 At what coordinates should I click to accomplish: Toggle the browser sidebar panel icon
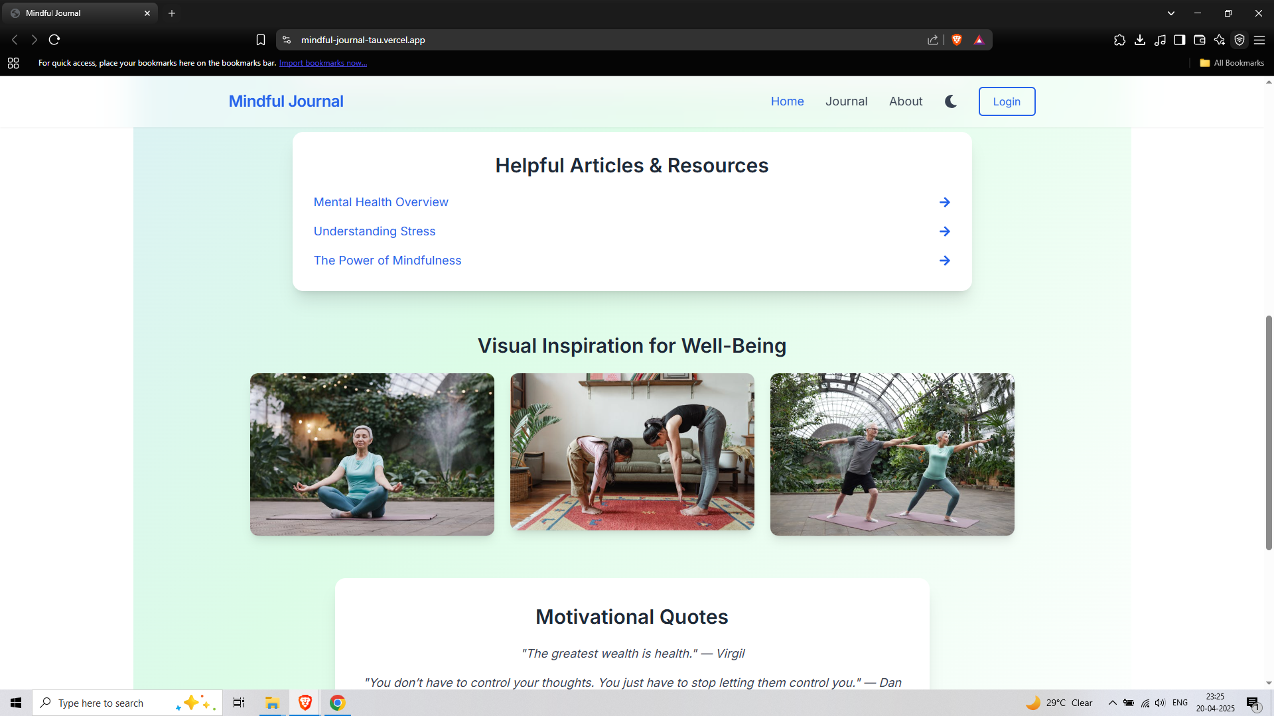pyautogui.click(x=1180, y=40)
